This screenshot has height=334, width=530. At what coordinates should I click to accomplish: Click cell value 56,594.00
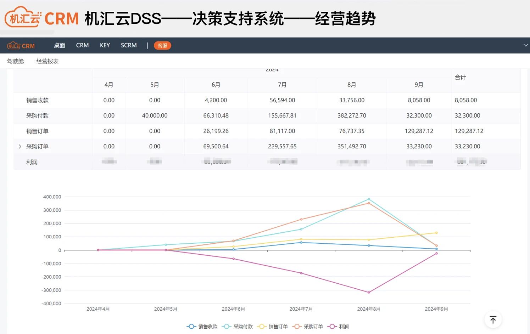(x=282, y=100)
